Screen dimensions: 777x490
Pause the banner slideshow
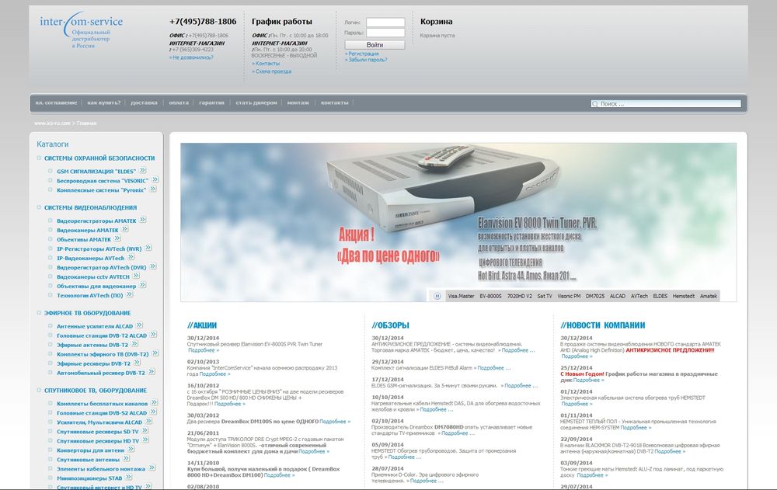click(437, 296)
